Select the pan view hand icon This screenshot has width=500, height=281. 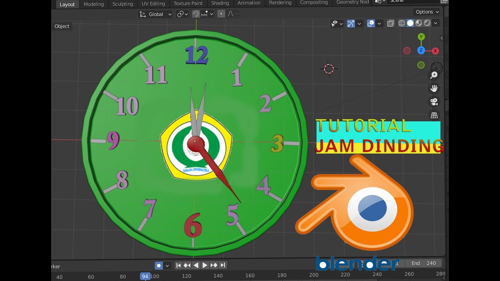[x=434, y=89]
